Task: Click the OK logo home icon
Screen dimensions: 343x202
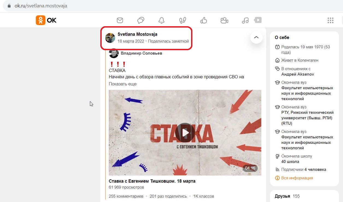Action: coord(46,20)
